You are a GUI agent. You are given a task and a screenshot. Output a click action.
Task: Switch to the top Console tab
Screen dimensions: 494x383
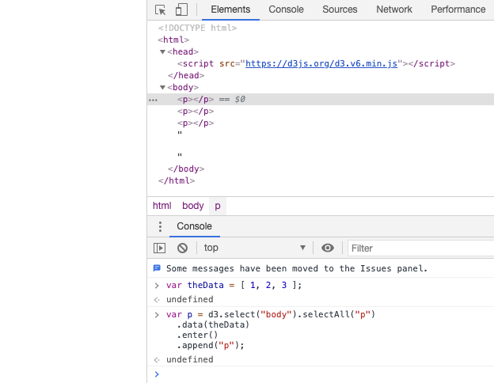286,9
